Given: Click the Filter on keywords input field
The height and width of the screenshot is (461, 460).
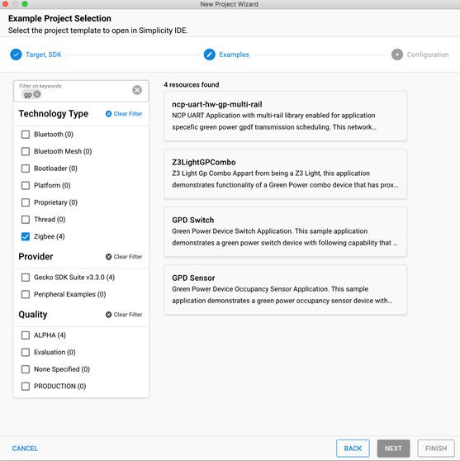Looking at the screenshot, I should 81,91.
